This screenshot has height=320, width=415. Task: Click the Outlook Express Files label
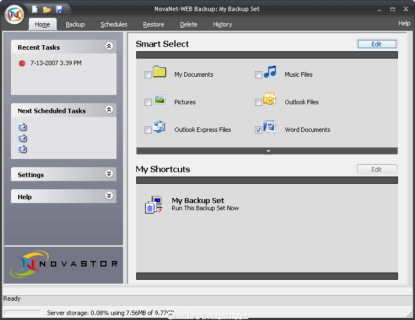(x=203, y=130)
